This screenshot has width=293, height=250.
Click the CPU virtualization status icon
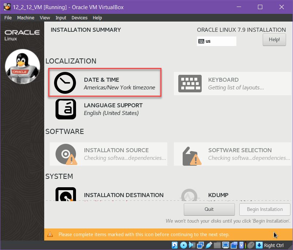pos(241,245)
